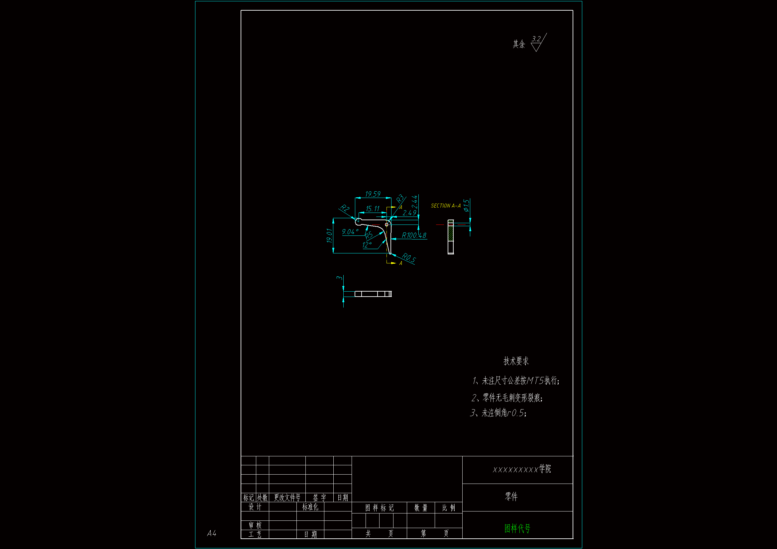This screenshot has width=777, height=549.
Task: Click the 15.11 dimension text
Action: click(372, 209)
